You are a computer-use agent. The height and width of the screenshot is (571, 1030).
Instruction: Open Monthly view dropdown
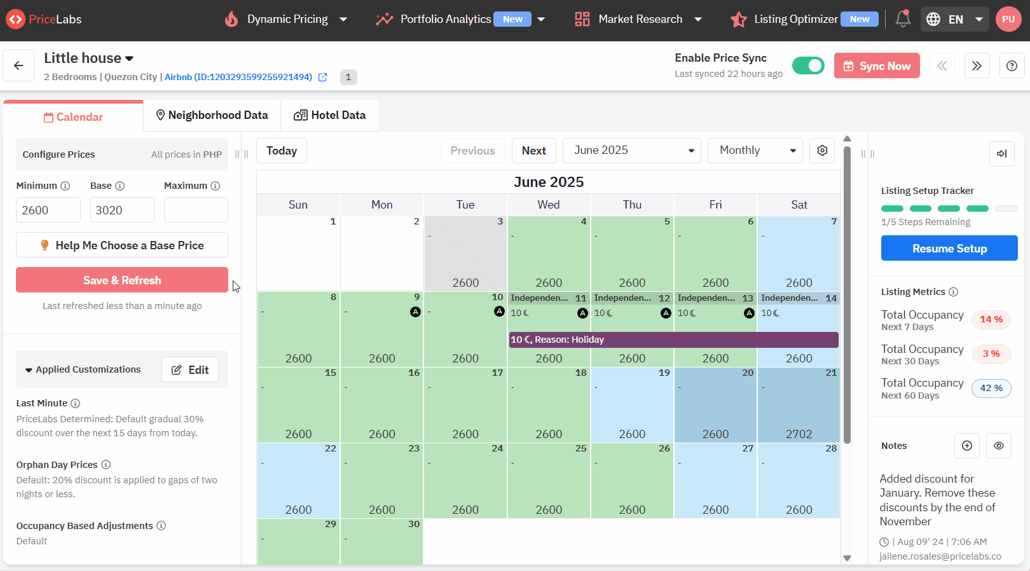755,151
